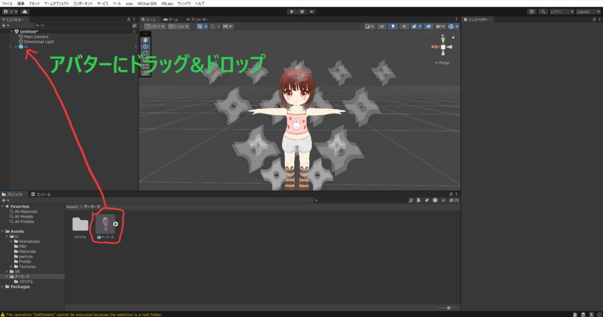Viewport: 603px width, 317px height.
Task: Toggle scene audio
Action: click(404, 26)
